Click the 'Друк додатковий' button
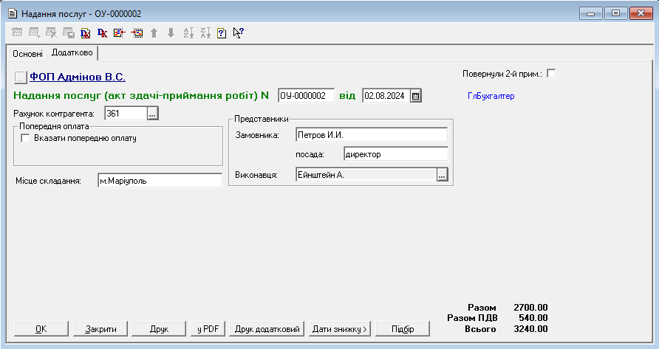This screenshot has height=349, width=659. pos(267,329)
